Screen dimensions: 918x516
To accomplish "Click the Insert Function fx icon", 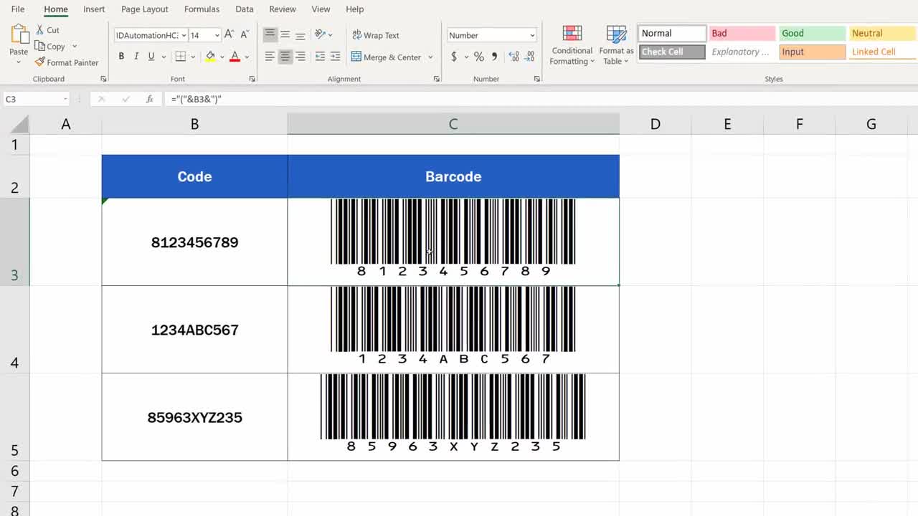I will click(149, 99).
